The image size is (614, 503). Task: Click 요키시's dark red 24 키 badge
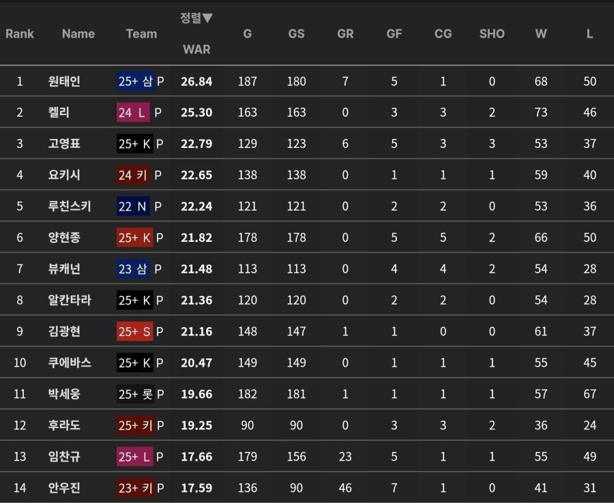coord(133,175)
